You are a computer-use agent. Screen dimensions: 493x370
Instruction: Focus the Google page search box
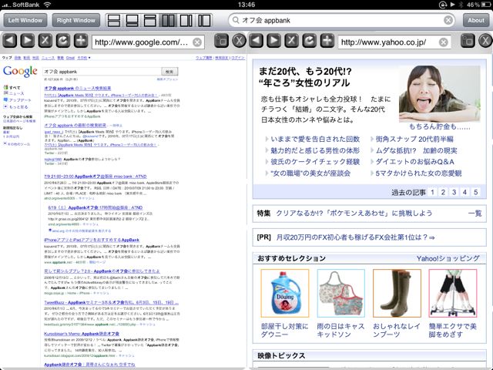(x=102, y=72)
